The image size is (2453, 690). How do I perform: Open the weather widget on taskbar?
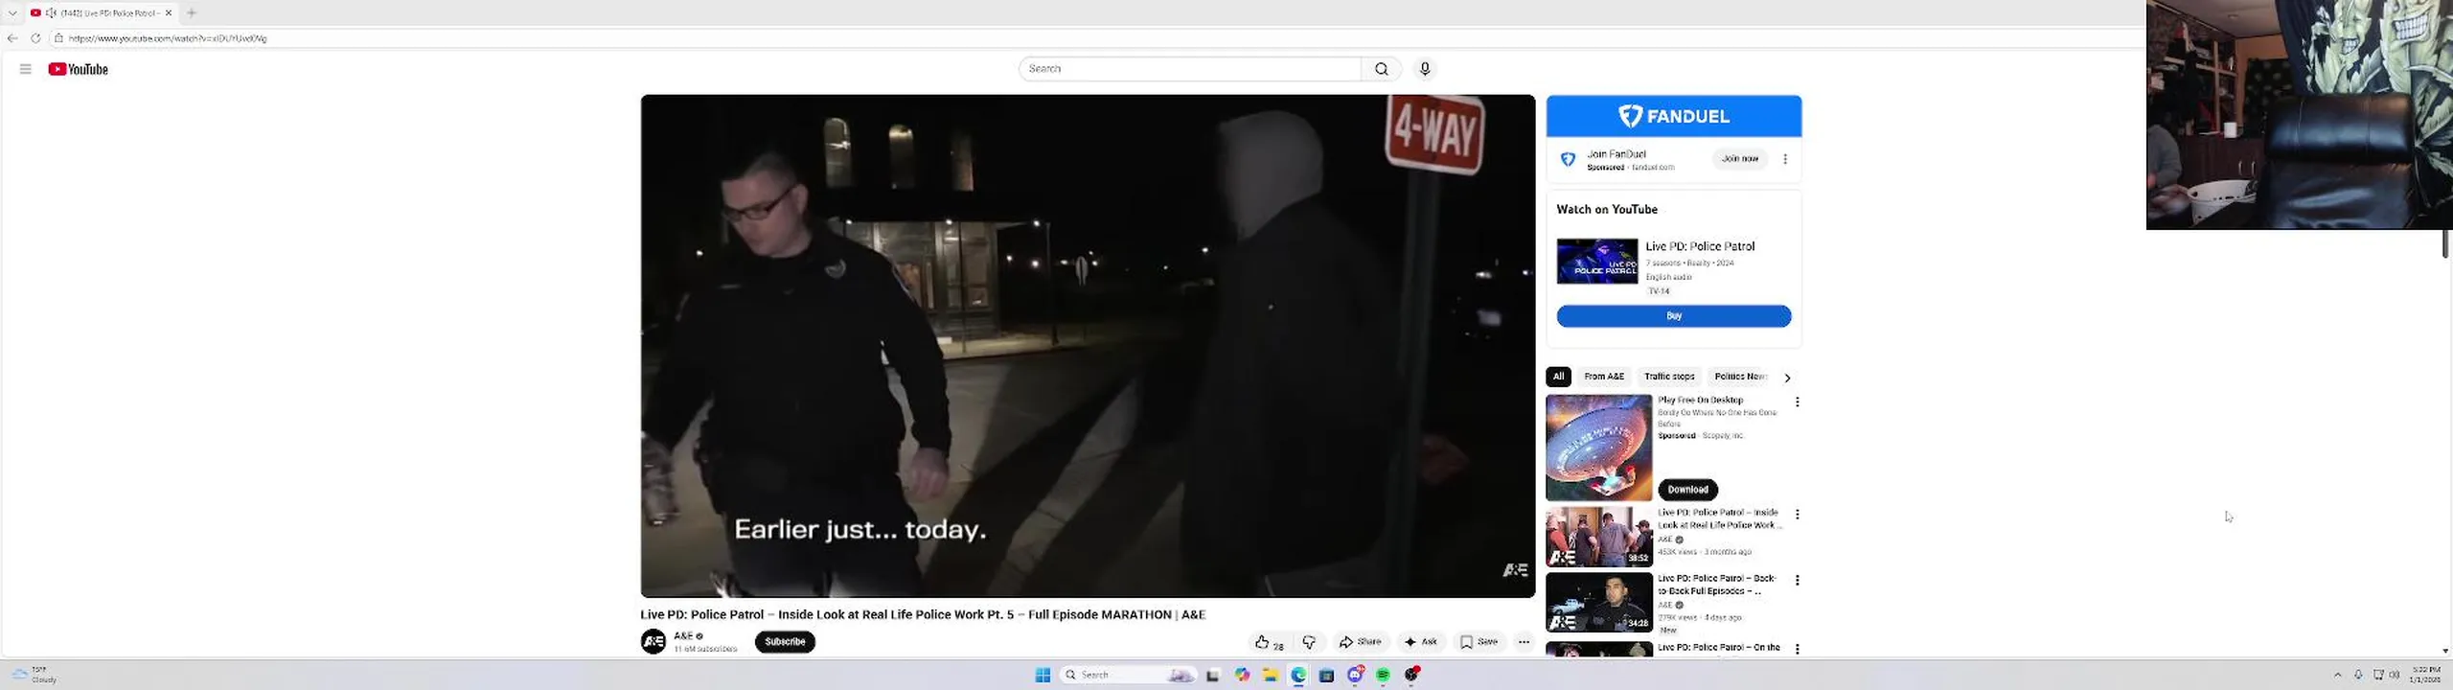[x=33, y=676]
